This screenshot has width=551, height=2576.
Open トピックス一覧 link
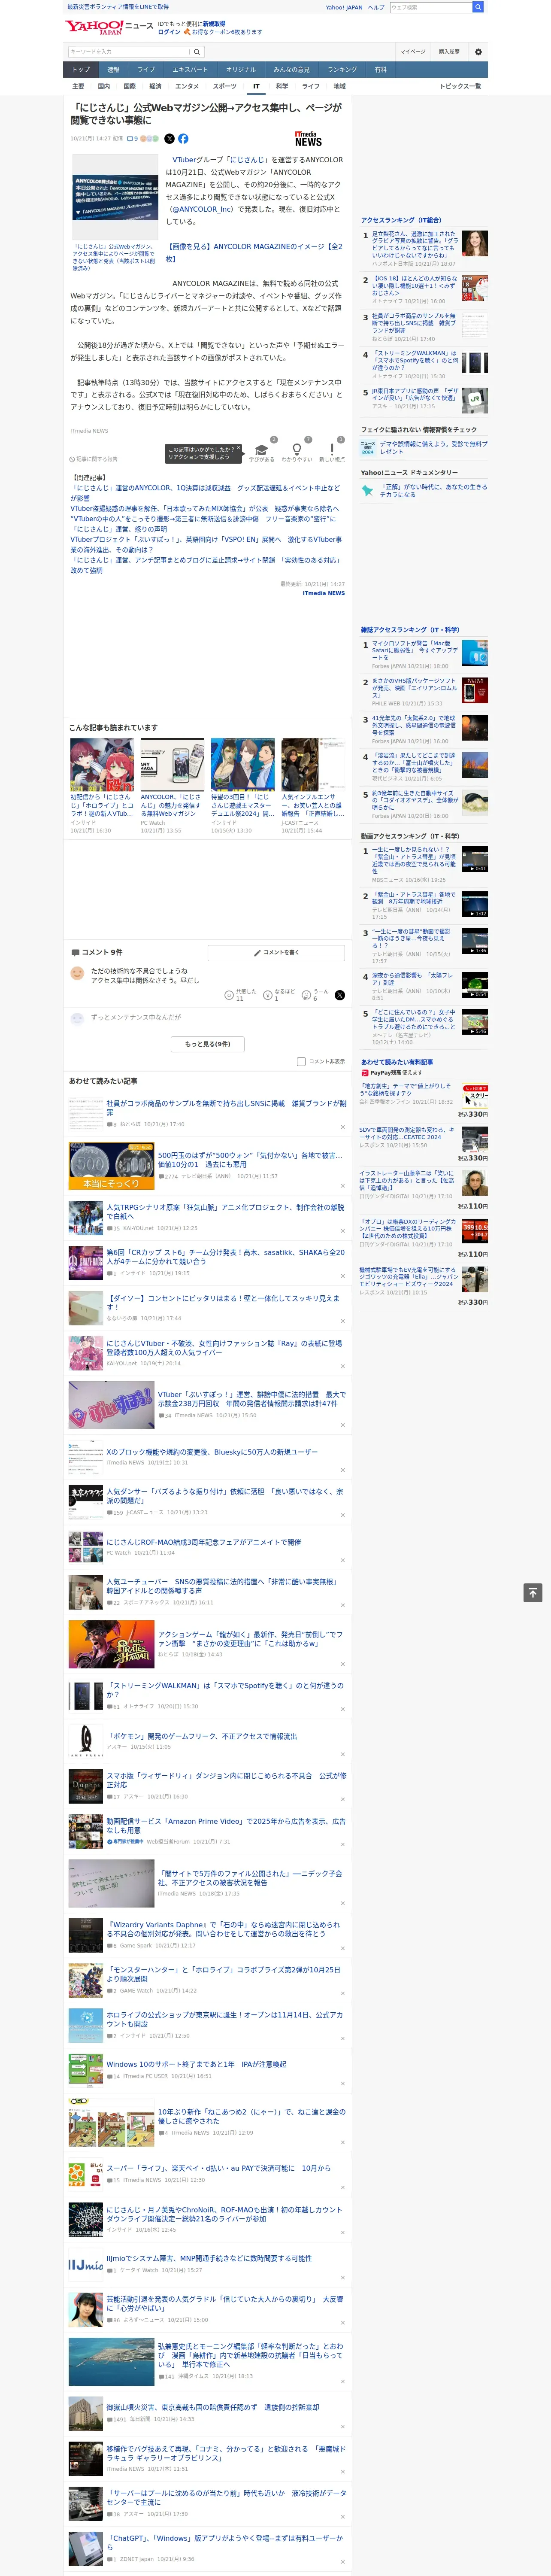tap(460, 86)
